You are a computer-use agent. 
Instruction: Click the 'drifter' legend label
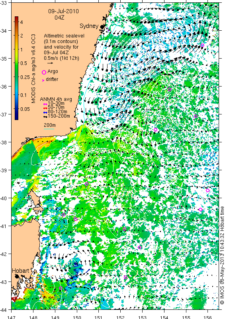click(52, 79)
